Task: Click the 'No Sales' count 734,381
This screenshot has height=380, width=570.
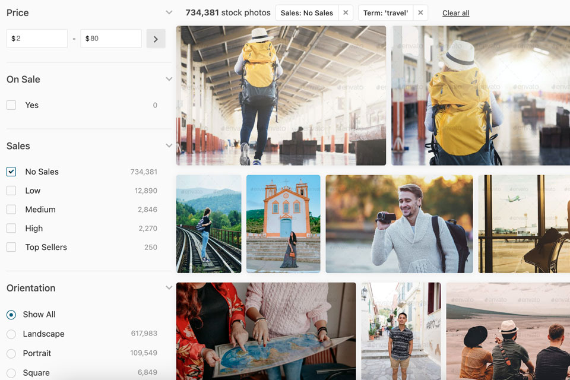Action: point(144,172)
